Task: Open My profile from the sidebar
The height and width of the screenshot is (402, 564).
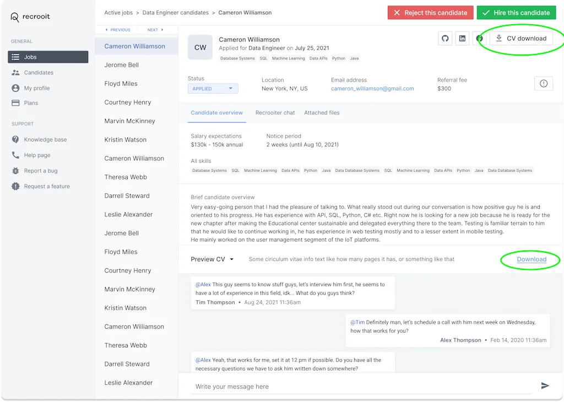Action: [36, 88]
